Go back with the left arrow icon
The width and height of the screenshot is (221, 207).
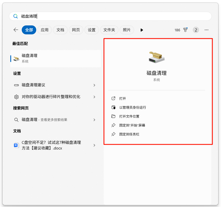pos(16,30)
